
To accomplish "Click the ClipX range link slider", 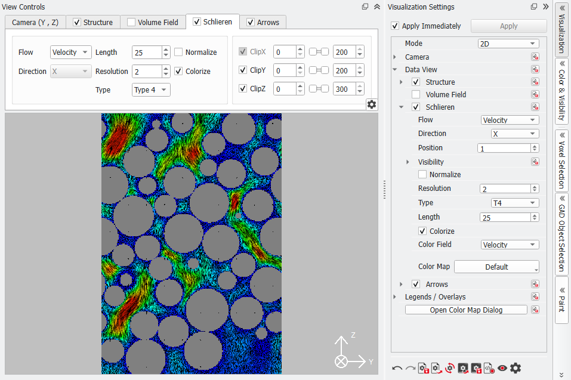I will (319, 52).
